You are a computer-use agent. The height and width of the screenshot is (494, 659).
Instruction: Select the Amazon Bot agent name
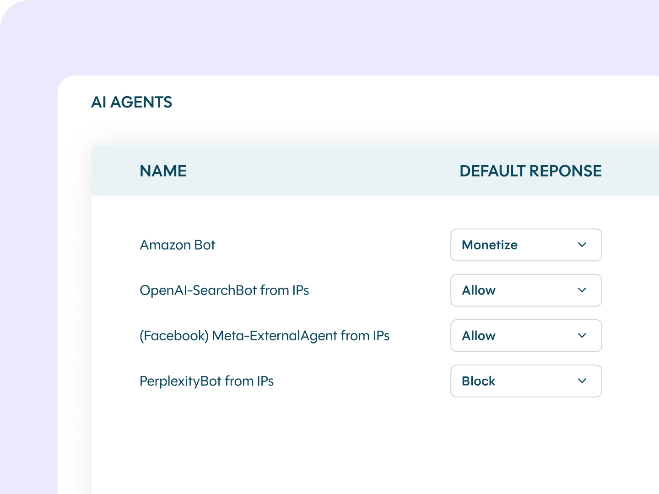click(x=177, y=245)
